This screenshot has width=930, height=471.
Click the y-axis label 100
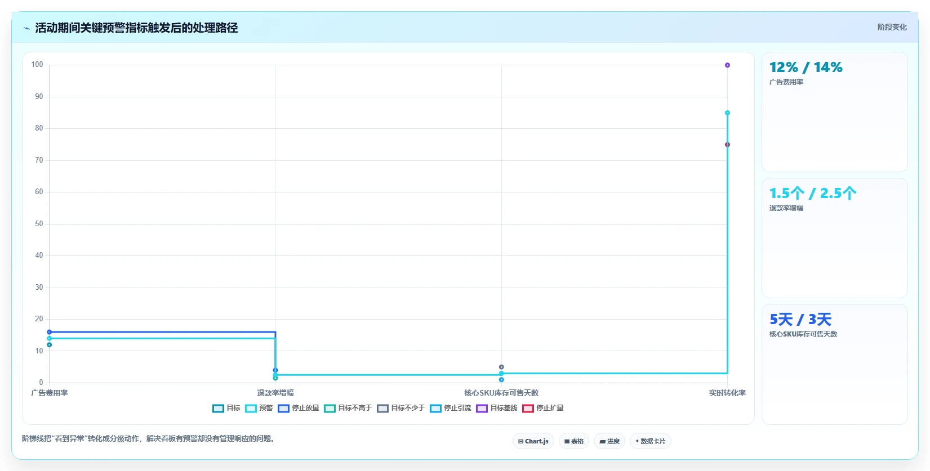click(37, 65)
